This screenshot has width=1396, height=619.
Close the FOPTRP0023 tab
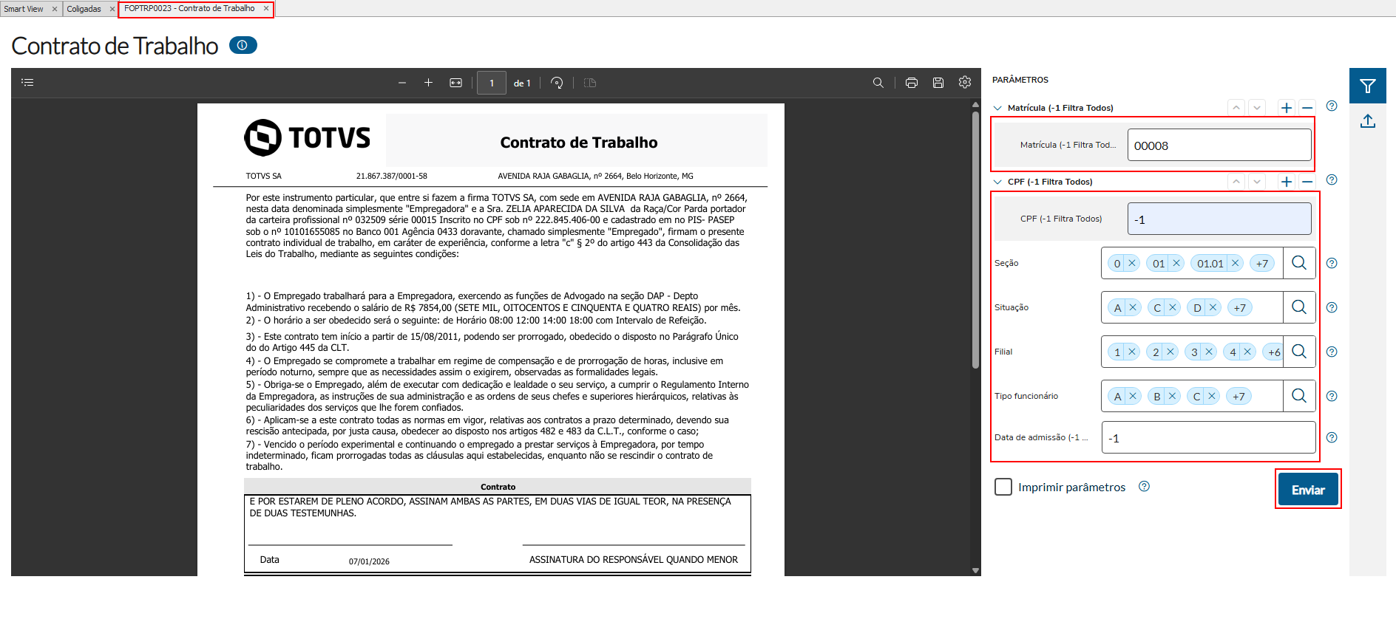click(x=266, y=9)
